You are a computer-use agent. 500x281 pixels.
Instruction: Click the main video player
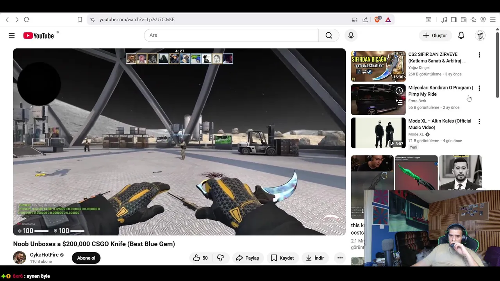pyautogui.click(x=179, y=142)
